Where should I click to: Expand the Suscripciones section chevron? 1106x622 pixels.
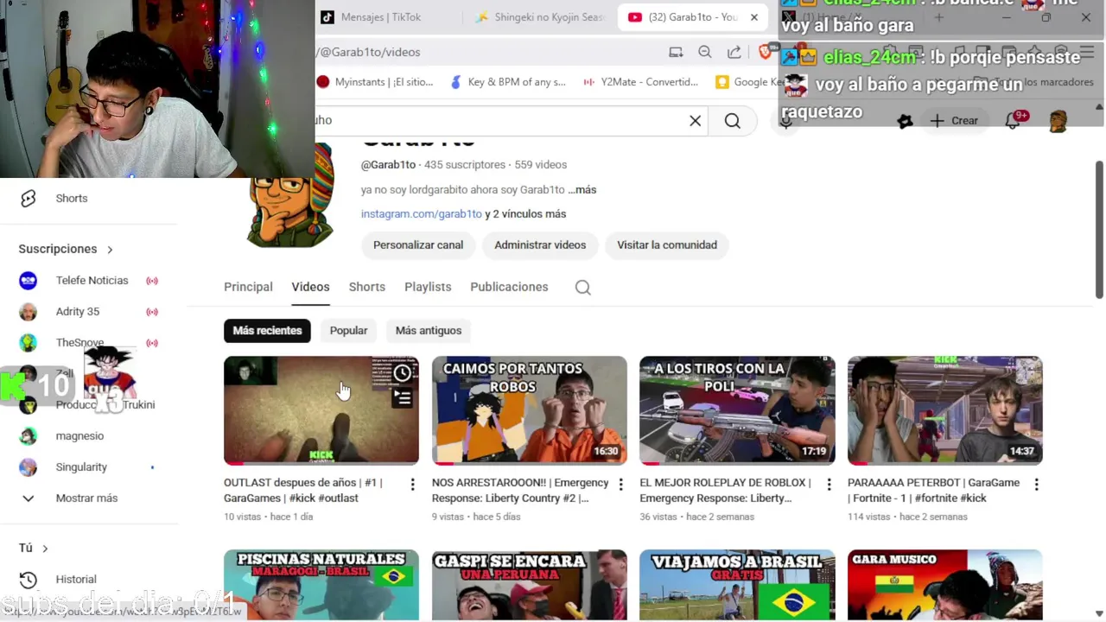coord(110,250)
